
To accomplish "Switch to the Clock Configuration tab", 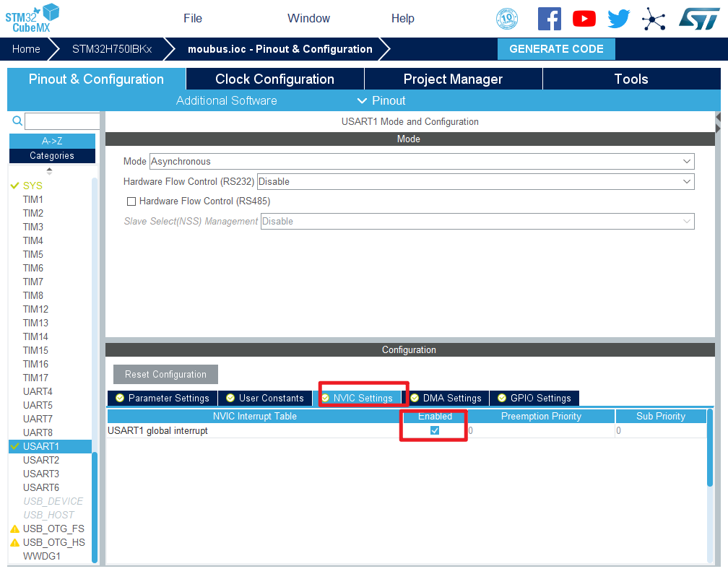I will pos(274,79).
